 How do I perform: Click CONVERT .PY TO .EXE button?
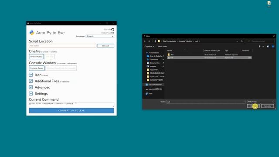pos(71,110)
